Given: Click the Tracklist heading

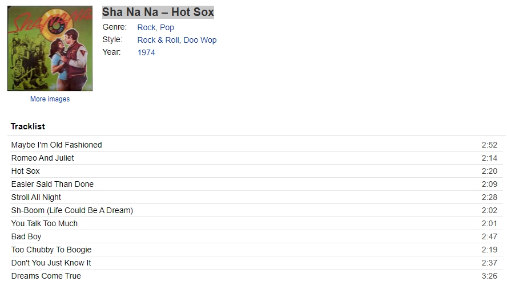Looking at the screenshot, I should tap(28, 126).
